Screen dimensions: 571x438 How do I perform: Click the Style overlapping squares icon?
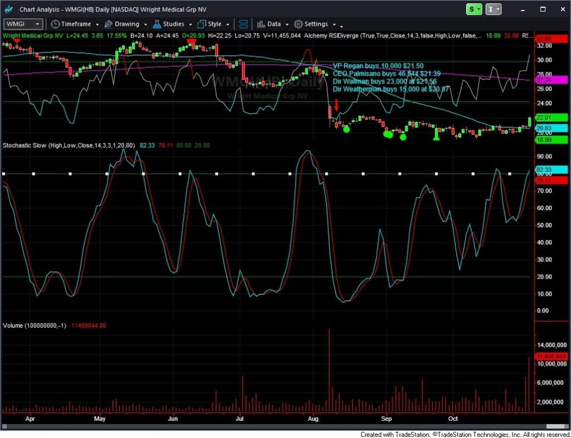202,24
